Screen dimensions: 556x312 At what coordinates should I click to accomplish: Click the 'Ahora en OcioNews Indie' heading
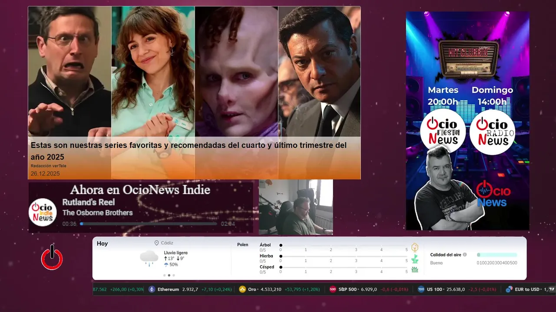140,190
